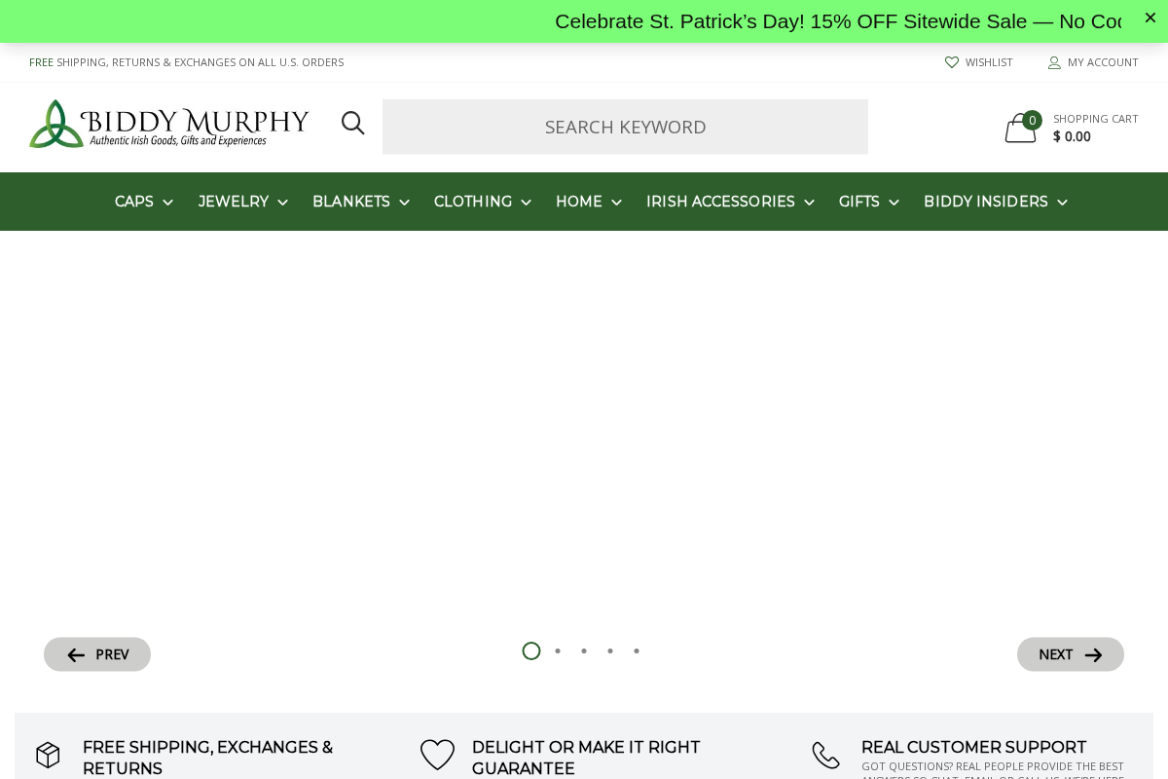Click the My Account person icon
Screen dimensions: 1168x779
(1054, 62)
